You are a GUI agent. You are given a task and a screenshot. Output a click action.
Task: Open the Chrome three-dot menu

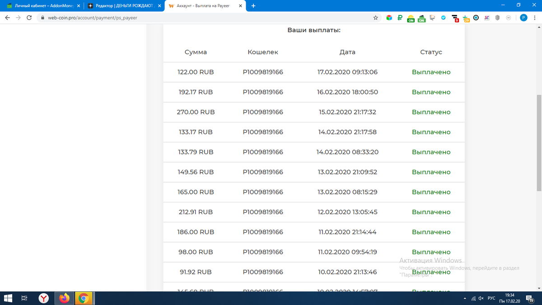535,18
